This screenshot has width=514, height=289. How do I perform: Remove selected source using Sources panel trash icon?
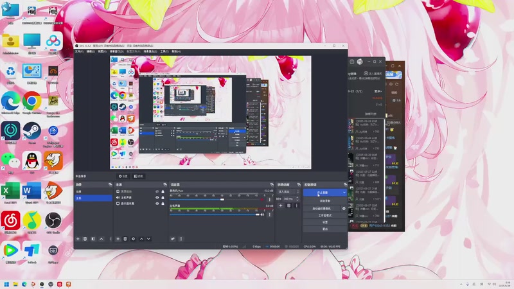click(x=125, y=239)
